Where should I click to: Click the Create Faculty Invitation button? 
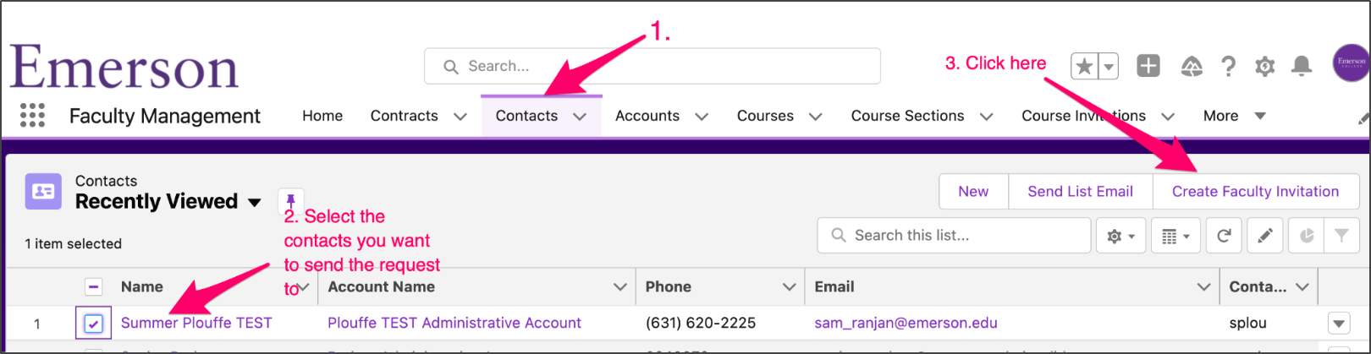coord(1255,192)
